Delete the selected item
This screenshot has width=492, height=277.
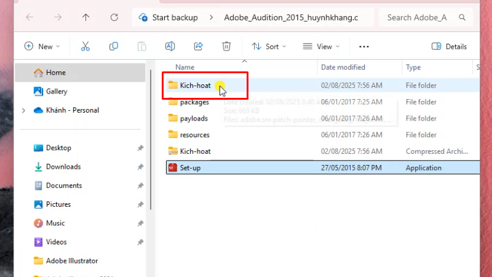coord(226,47)
